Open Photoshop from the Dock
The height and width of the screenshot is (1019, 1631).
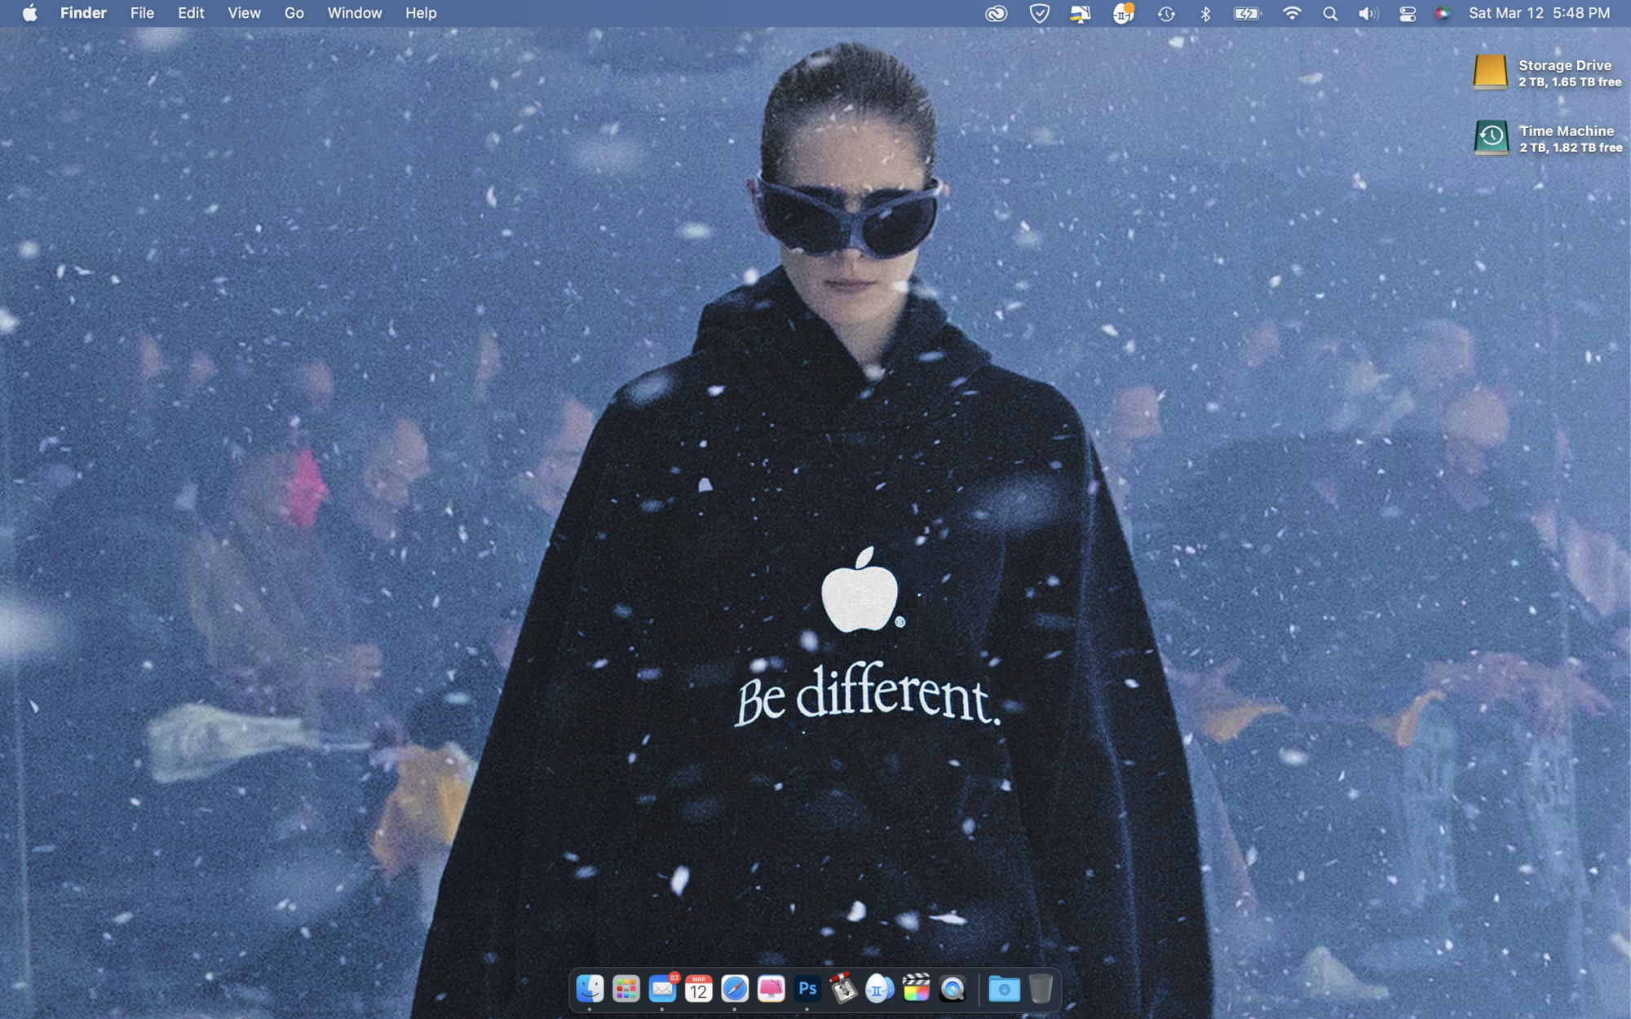(x=807, y=989)
